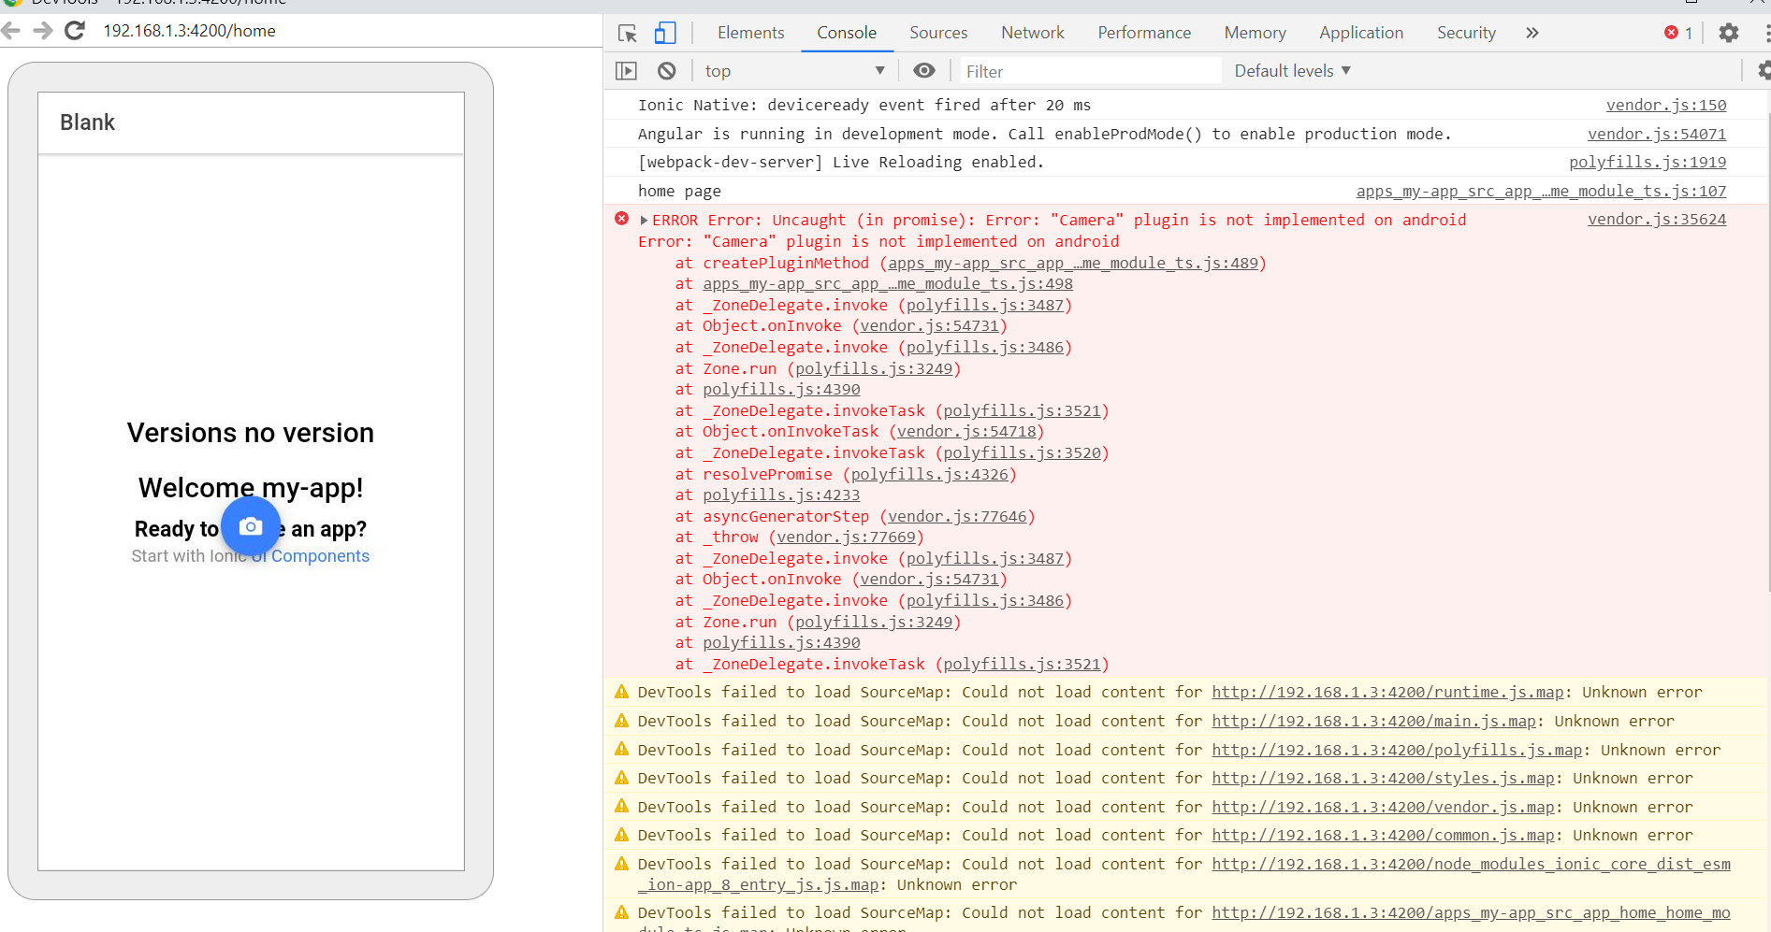1771x932 pixels.
Task: Follow the vendor.js:77669 _throw link
Action: (846, 538)
